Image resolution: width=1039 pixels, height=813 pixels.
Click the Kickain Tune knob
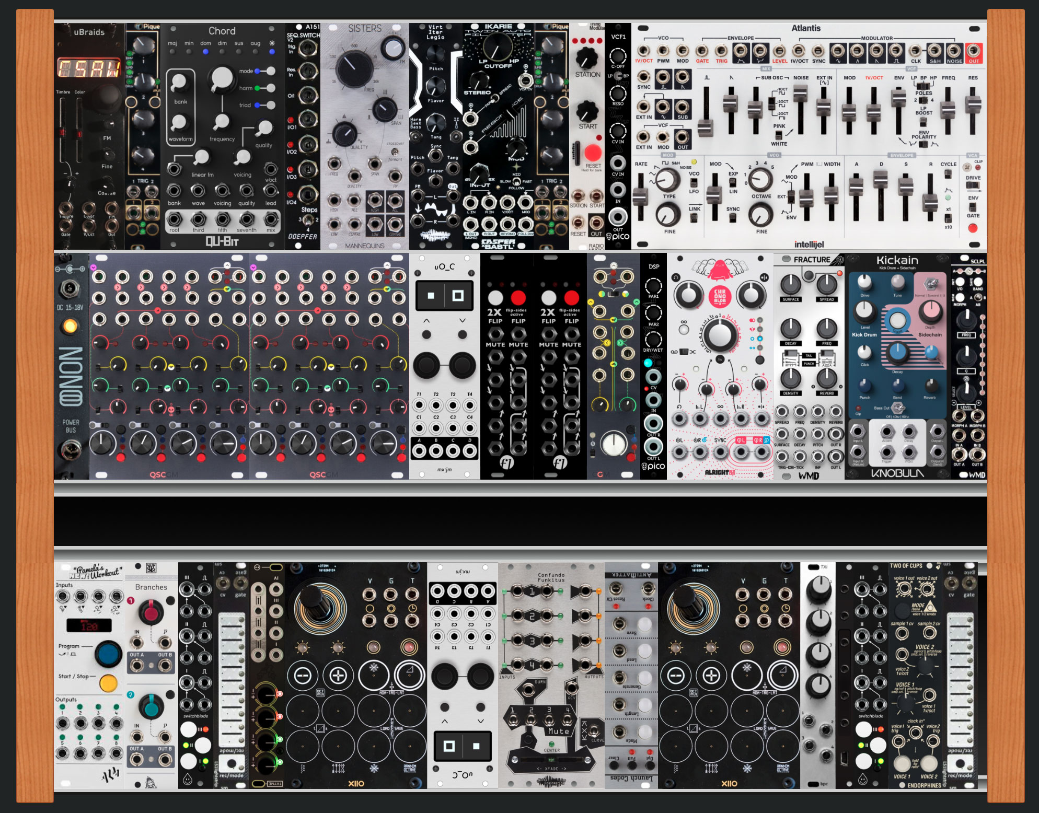(897, 283)
